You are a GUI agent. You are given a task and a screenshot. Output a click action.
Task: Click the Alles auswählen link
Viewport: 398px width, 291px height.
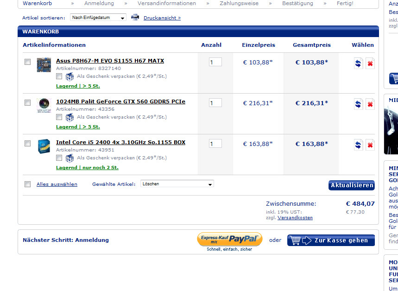(x=57, y=184)
